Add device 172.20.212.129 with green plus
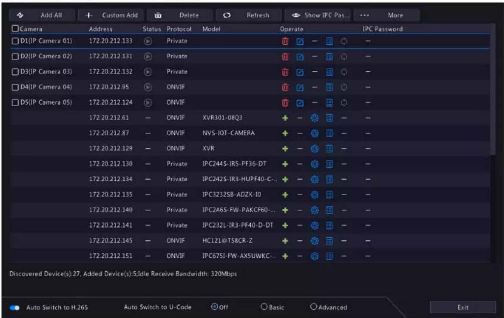 [285, 149]
